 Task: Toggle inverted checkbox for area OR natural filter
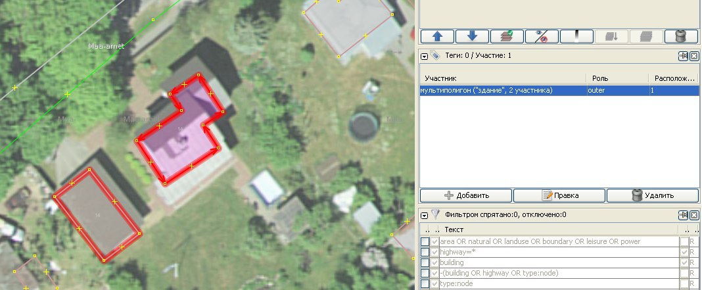click(684, 241)
